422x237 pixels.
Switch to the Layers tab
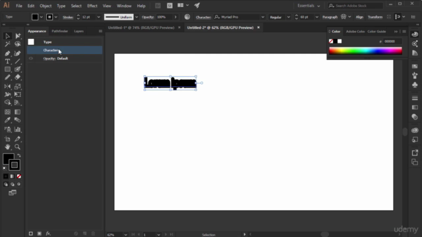(x=79, y=31)
